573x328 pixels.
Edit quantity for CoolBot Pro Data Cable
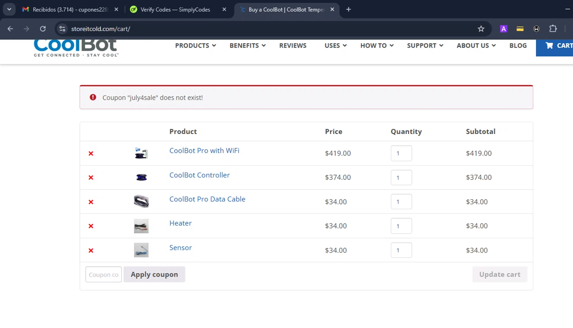pos(401,202)
